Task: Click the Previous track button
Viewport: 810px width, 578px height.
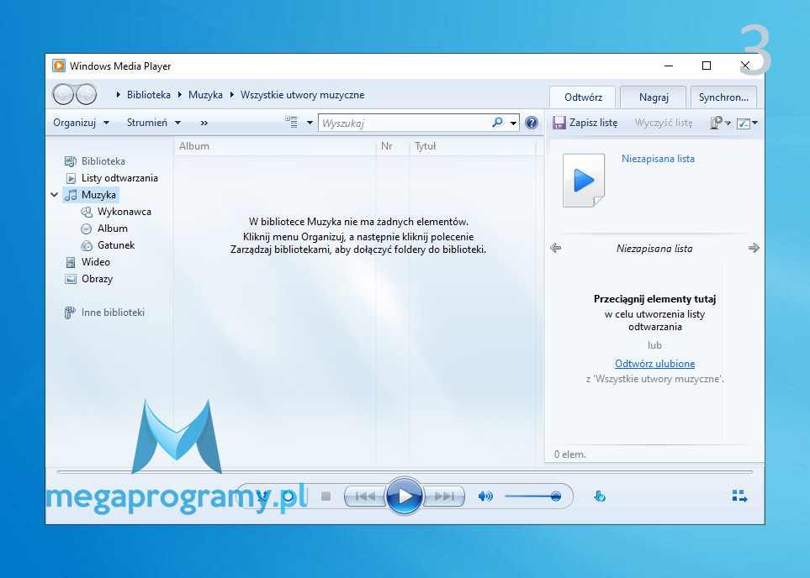Action: coord(365,497)
